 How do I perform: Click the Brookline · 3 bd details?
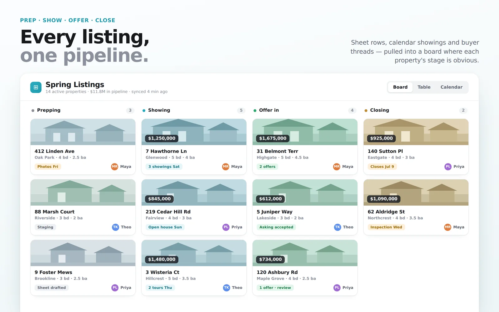pyautogui.click(x=61, y=279)
